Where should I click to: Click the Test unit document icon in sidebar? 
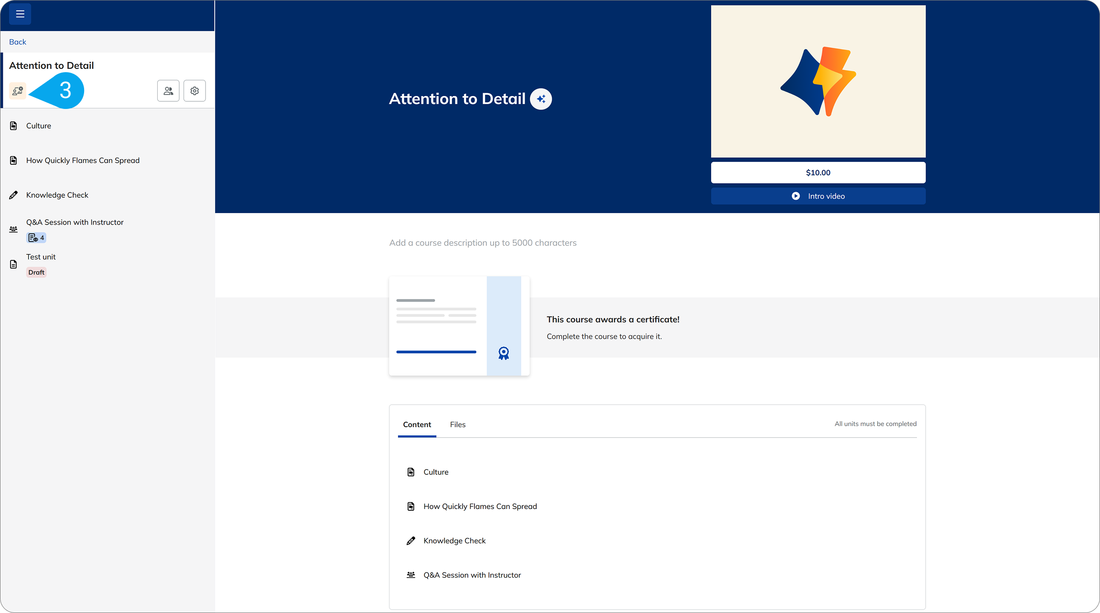coord(13,264)
